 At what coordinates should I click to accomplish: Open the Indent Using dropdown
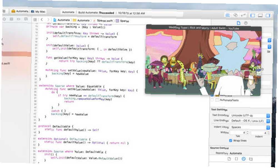(250, 127)
